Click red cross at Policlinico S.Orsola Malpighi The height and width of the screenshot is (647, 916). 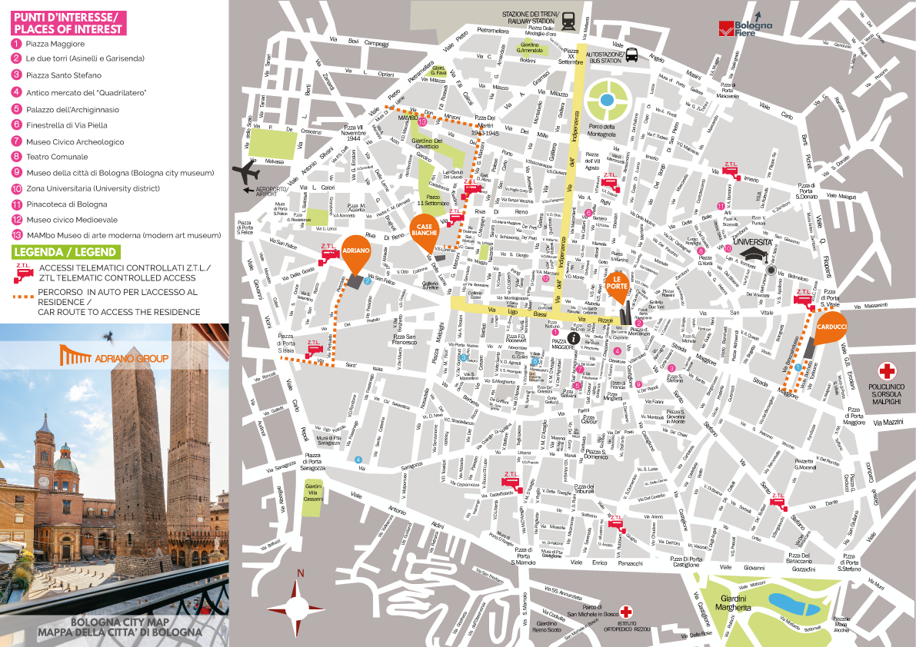[891, 369]
